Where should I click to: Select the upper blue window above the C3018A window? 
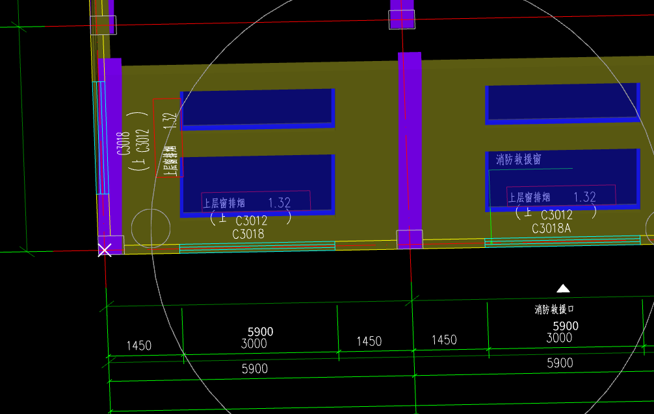[563, 104]
